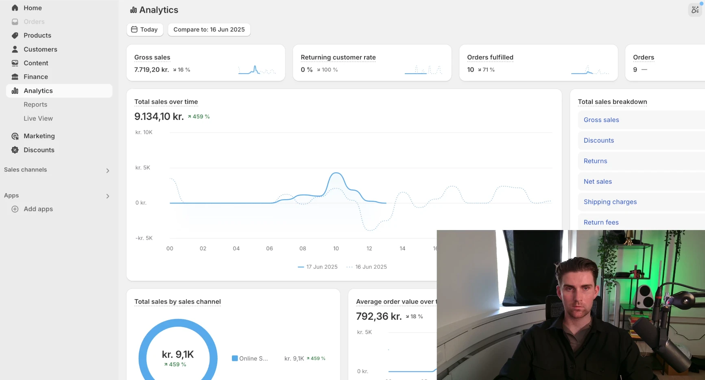Expand the Sales channels chevron

pos(108,171)
